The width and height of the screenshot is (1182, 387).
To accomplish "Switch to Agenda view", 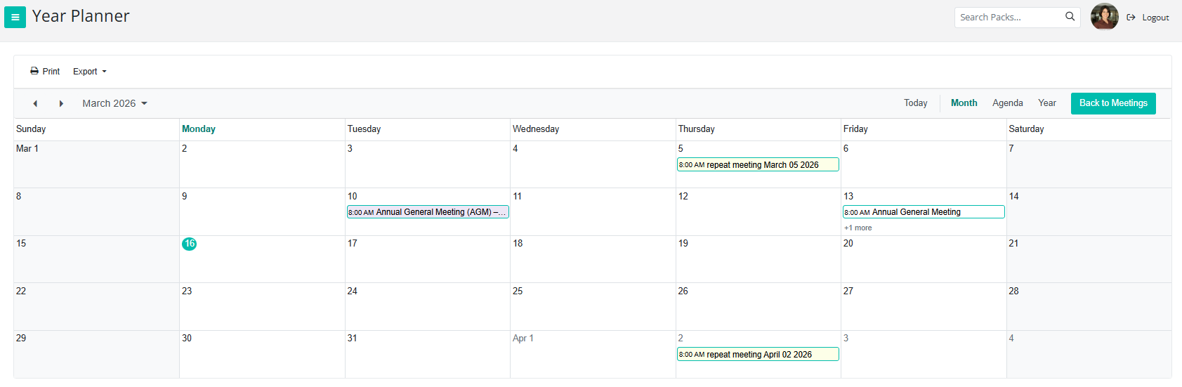I will pos(1007,103).
